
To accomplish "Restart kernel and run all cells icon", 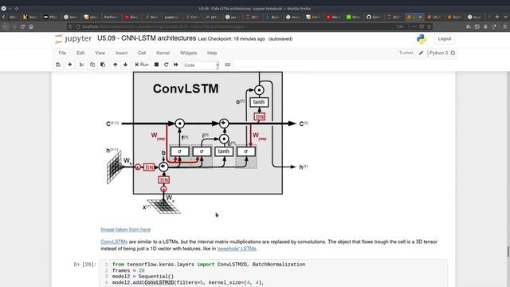I will point(176,65).
